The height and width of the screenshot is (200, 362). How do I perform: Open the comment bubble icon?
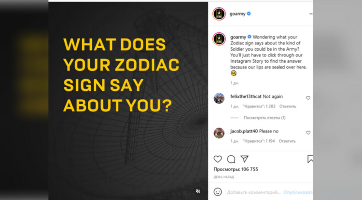tap(231, 159)
